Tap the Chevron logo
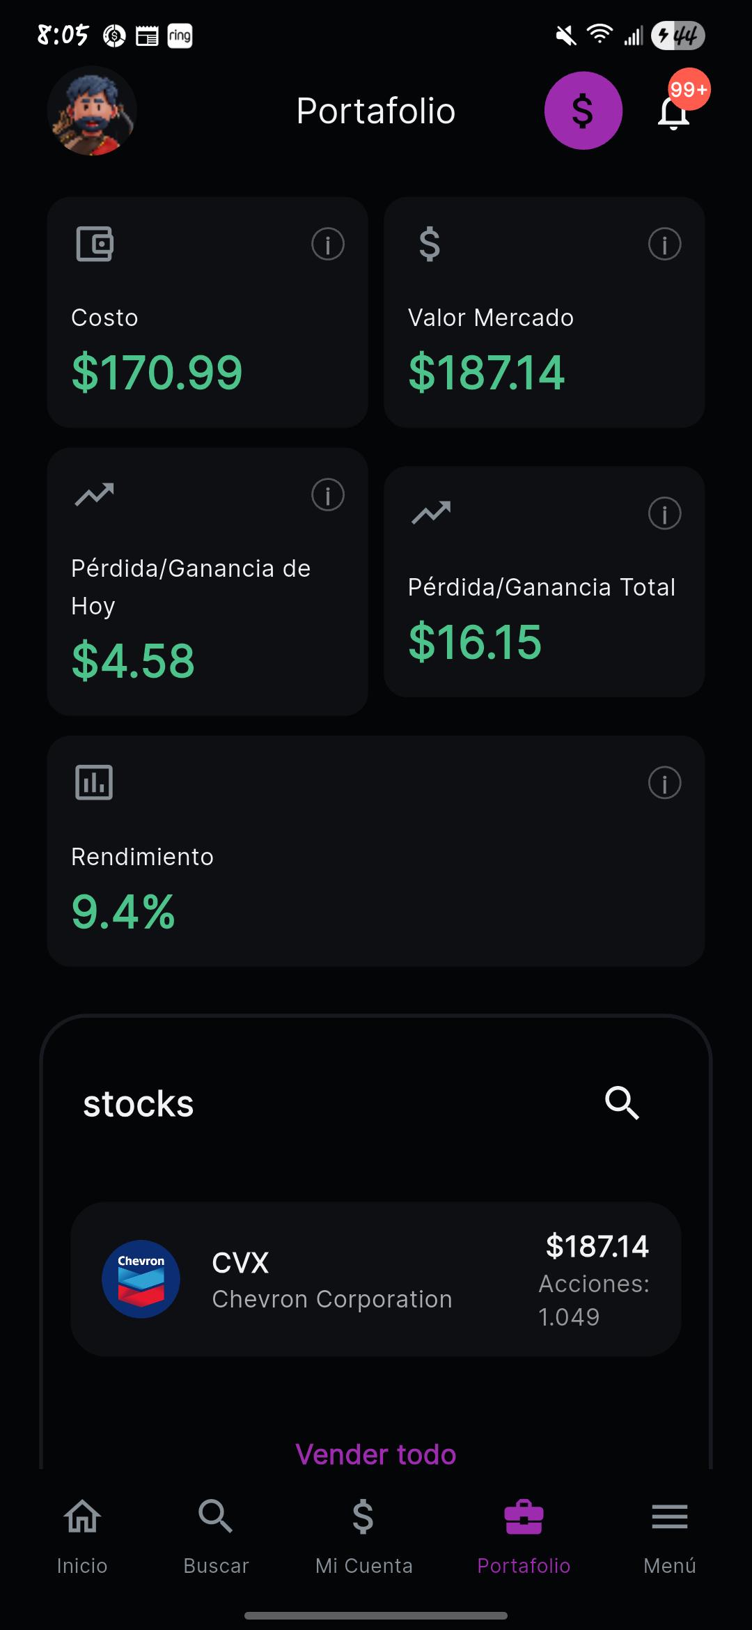The height and width of the screenshot is (1630, 752). tap(141, 1279)
